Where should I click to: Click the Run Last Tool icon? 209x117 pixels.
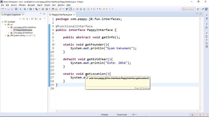(x=36, y=9)
